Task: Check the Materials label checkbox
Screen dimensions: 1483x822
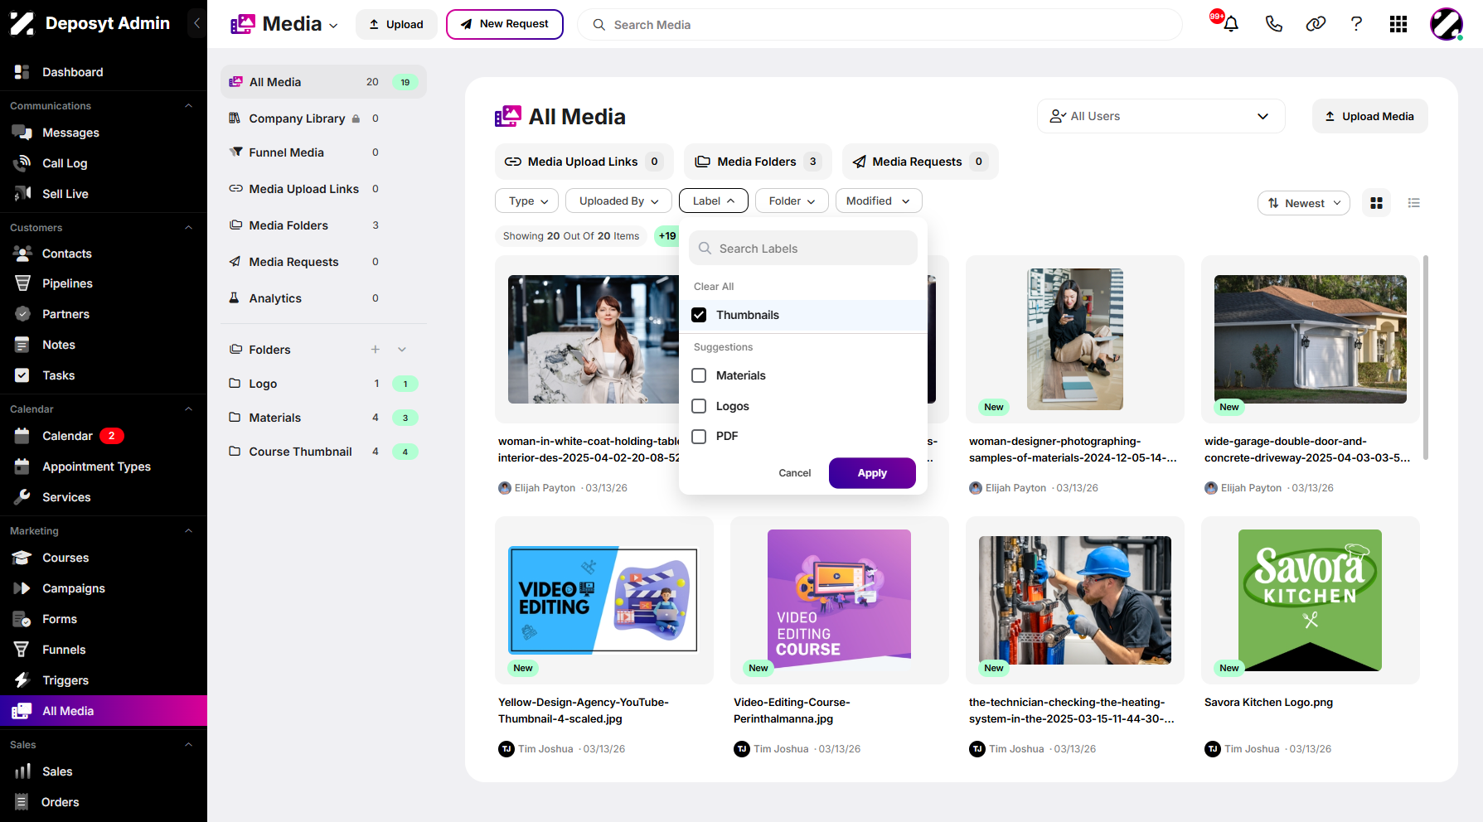Action: click(699, 375)
